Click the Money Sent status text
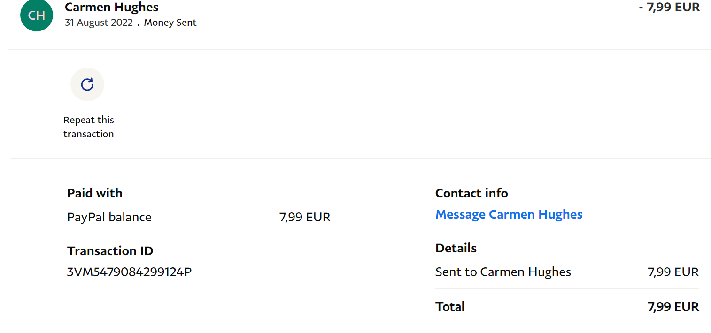Viewport: 711px width, 333px height. tap(170, 23)
